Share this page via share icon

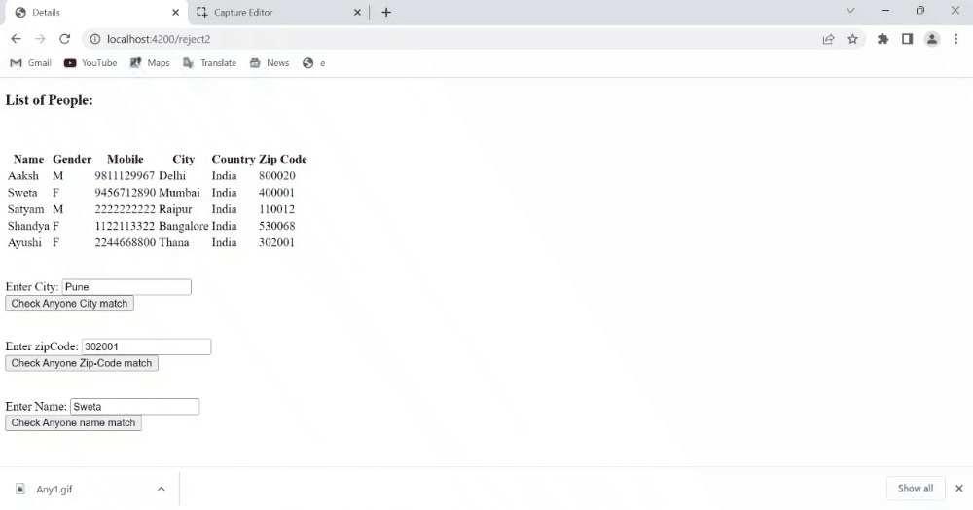828,39
